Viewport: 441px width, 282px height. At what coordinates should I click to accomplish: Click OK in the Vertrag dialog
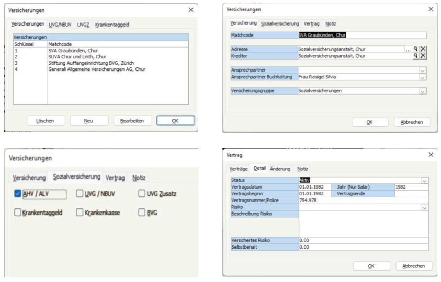(371, 266)
